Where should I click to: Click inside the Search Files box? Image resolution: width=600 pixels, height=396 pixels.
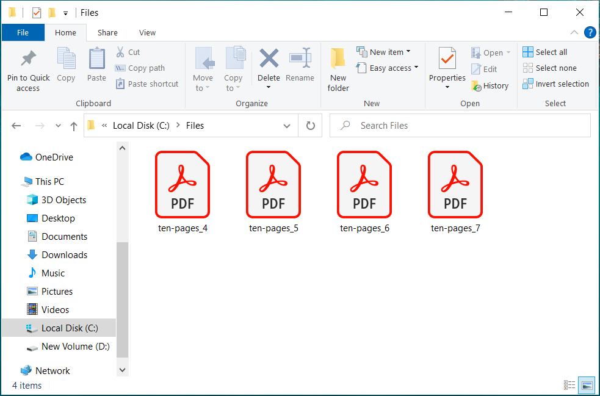click(464, 126)
